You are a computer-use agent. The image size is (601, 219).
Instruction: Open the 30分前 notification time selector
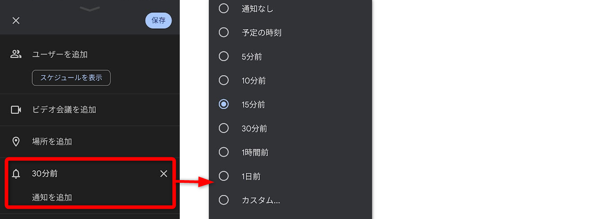pos(45,174)
